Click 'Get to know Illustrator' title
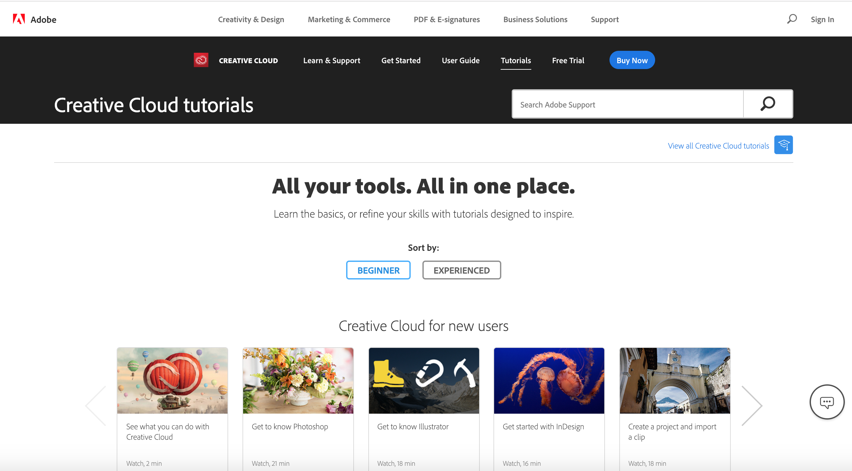The height and width of the screenshot is (471, 852). pos(413,426)
